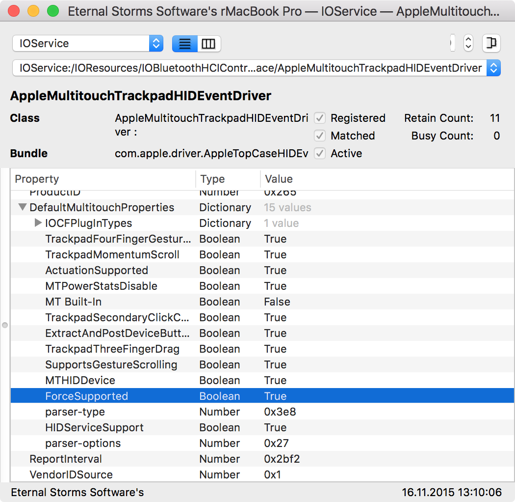Select the HIDServiceSupport property
515x502 pixels.
pos(262,428)
